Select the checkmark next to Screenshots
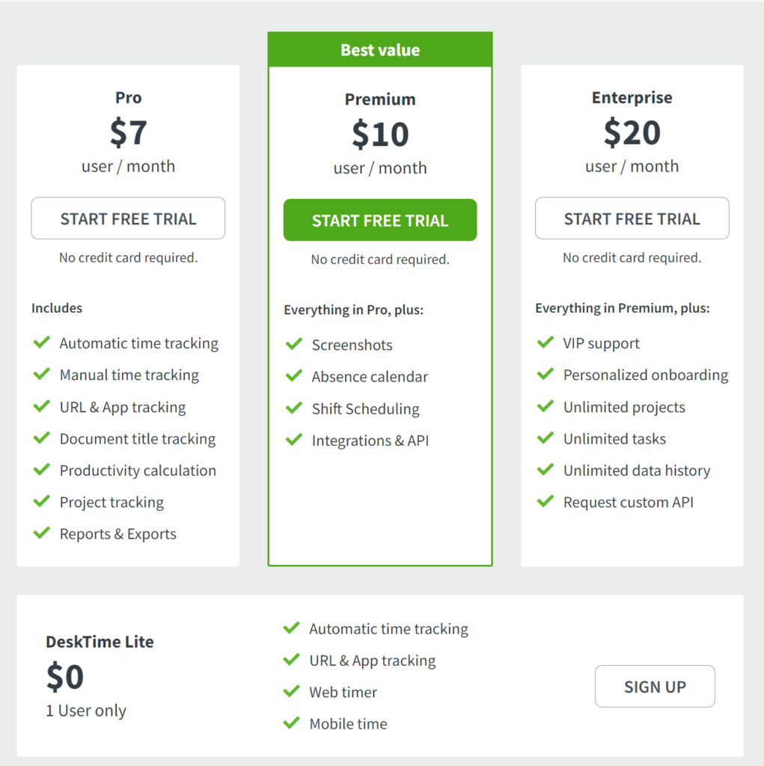This screenshot has width=764, height=766. [293, 344]
